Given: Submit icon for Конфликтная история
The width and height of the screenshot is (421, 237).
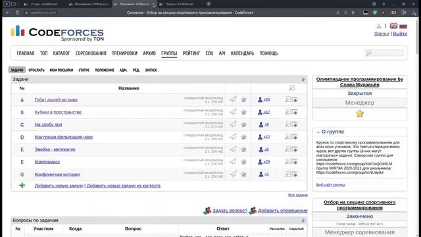Looking at the screenshot, I should [x=233, y=174].
